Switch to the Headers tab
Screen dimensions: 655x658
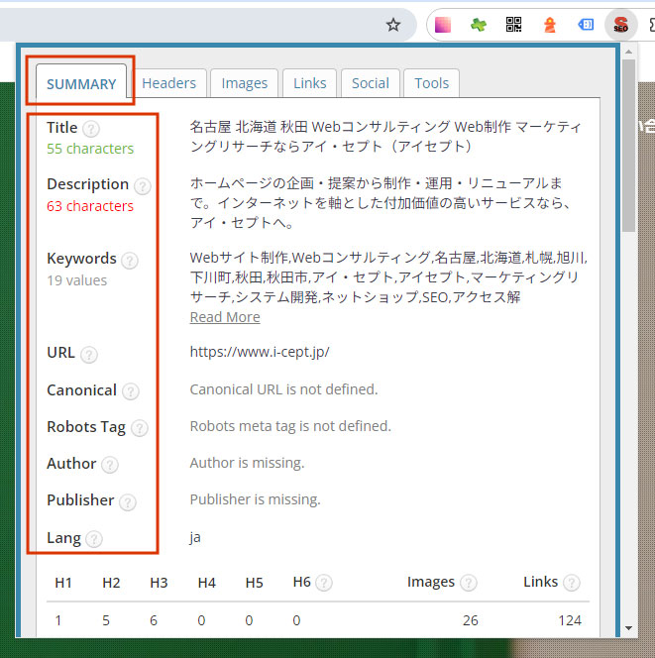click(169, 83)
